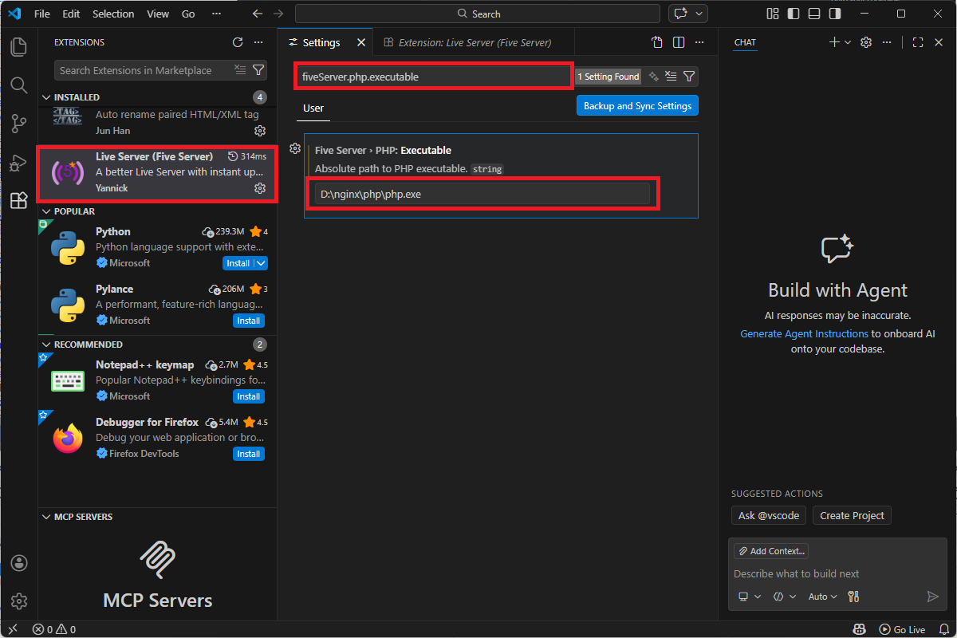Expand the Auto mode dropdown in chat
957x638 pixels.
point(823,597)
